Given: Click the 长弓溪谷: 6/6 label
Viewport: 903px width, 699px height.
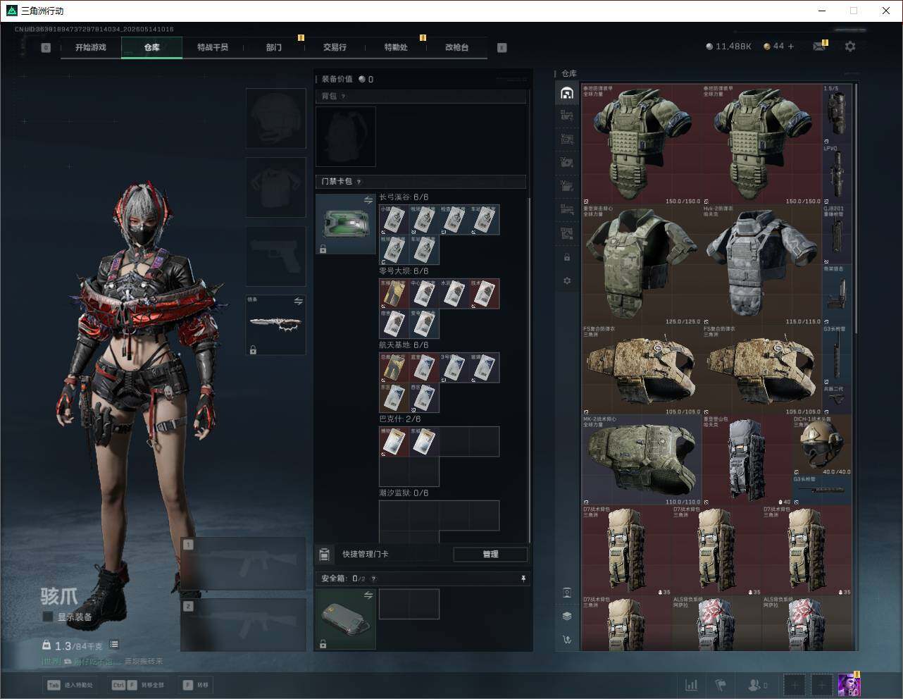Looking at the screenshot, I should (x=404, y=197).
